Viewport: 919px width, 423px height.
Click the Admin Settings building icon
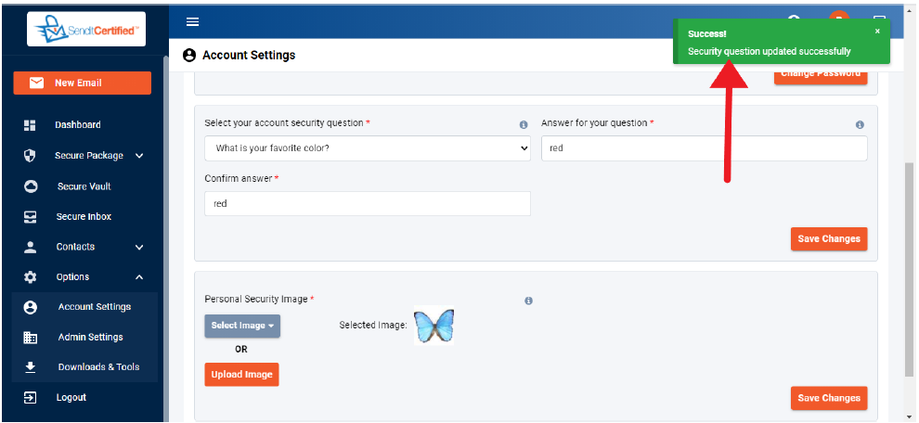[31, 338]
